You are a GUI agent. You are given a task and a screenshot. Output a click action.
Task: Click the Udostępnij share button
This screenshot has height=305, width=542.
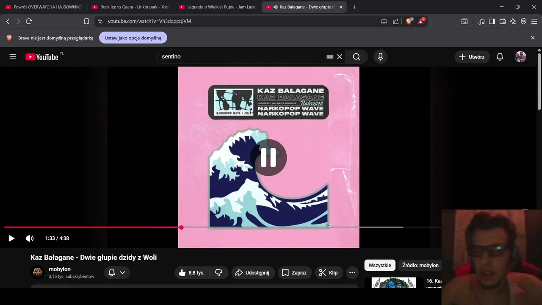253,273
